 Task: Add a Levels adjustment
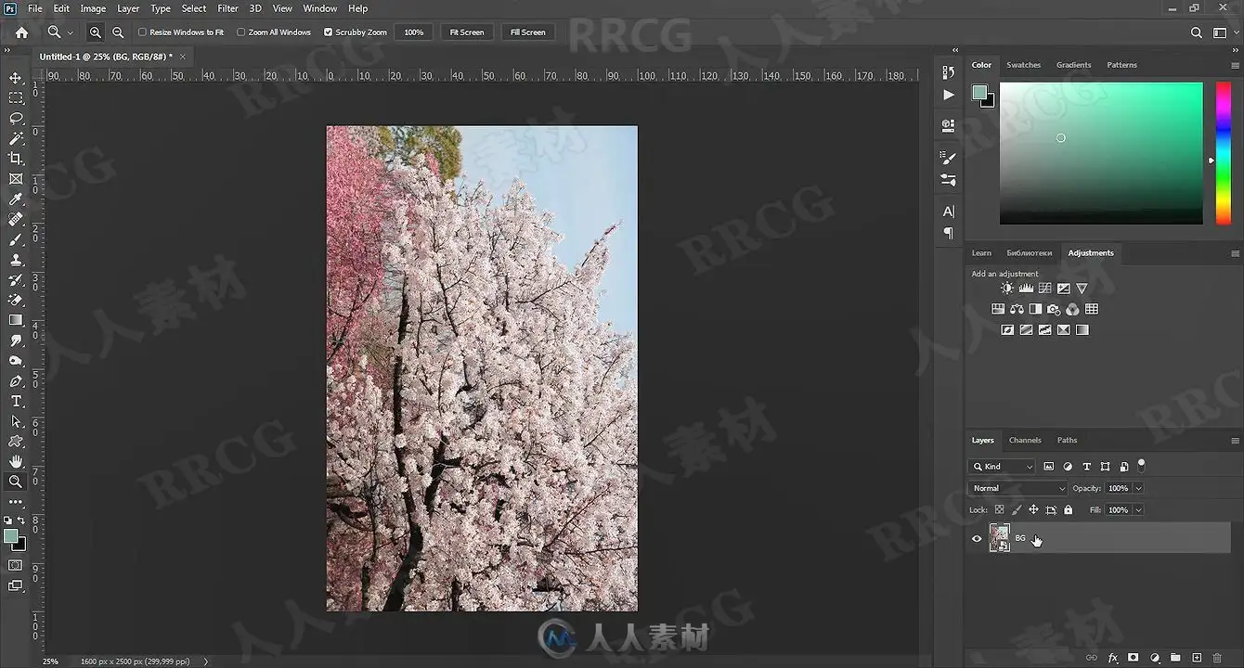(1026, 289)
